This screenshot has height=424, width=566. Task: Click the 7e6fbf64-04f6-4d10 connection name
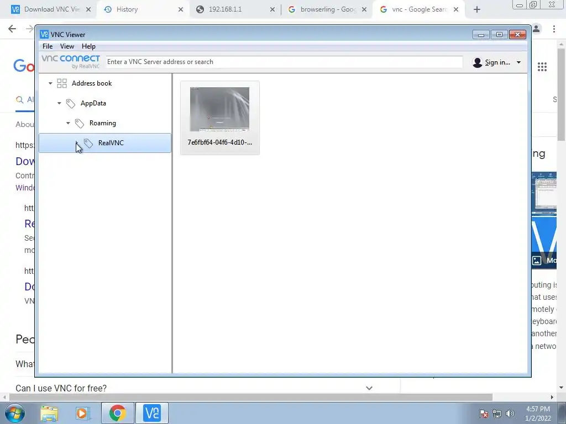click(220, 142)
